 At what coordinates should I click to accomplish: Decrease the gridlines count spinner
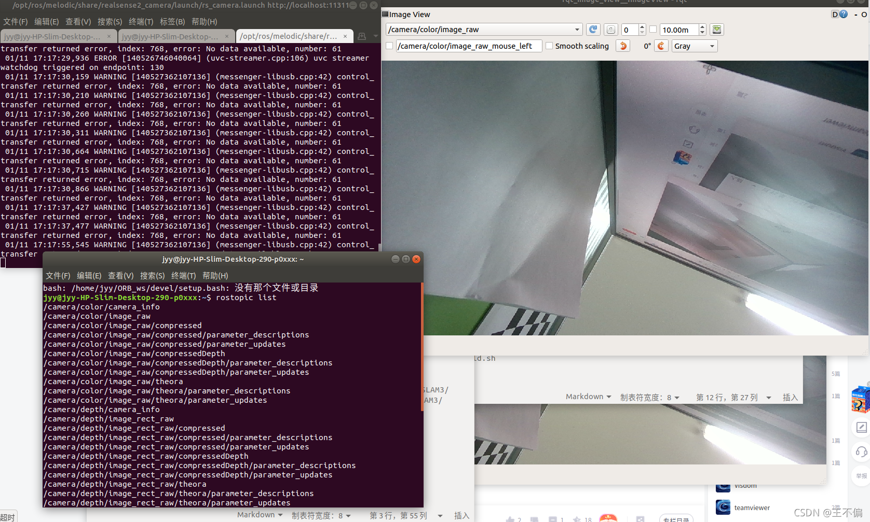[642, 33]
